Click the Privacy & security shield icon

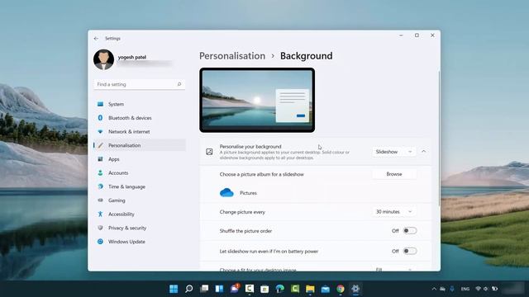[100, 228]
